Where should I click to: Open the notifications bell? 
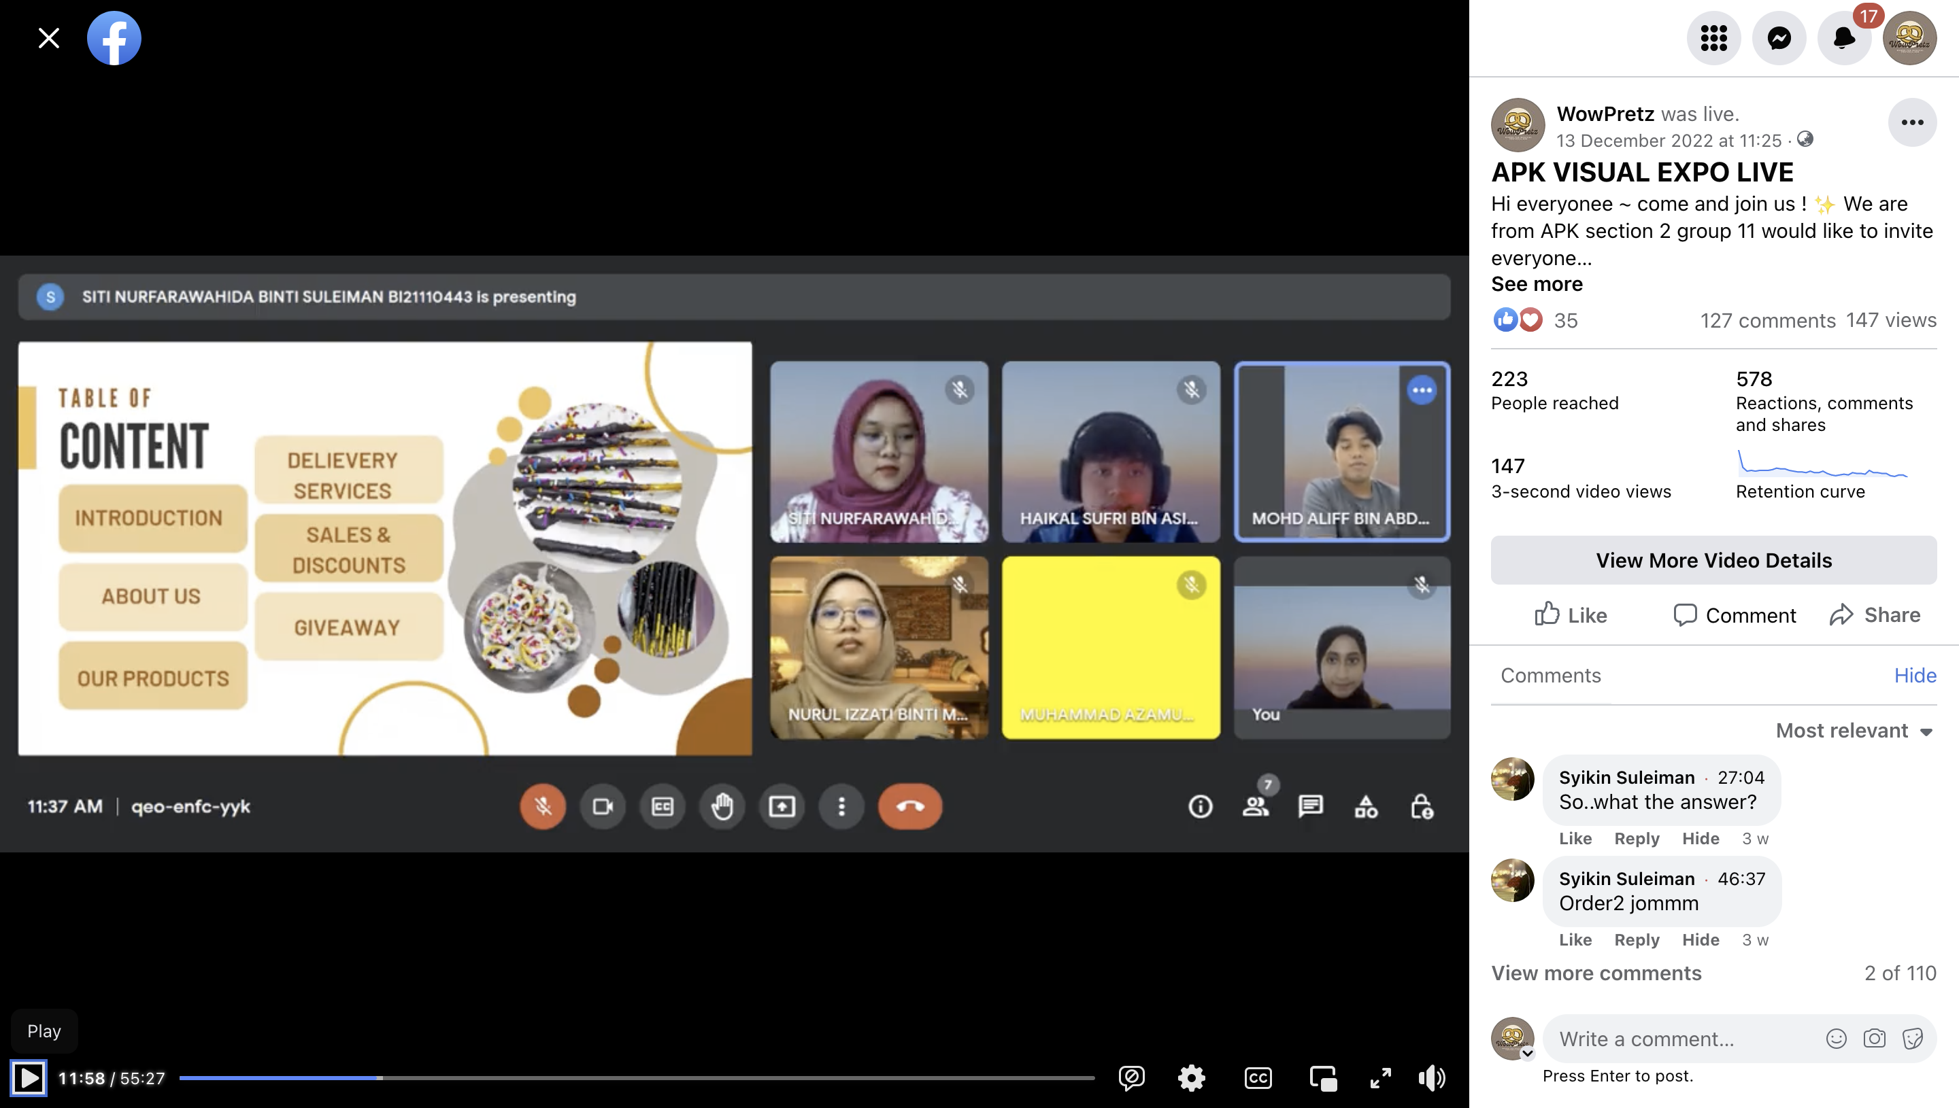(x=1843, y=38)
